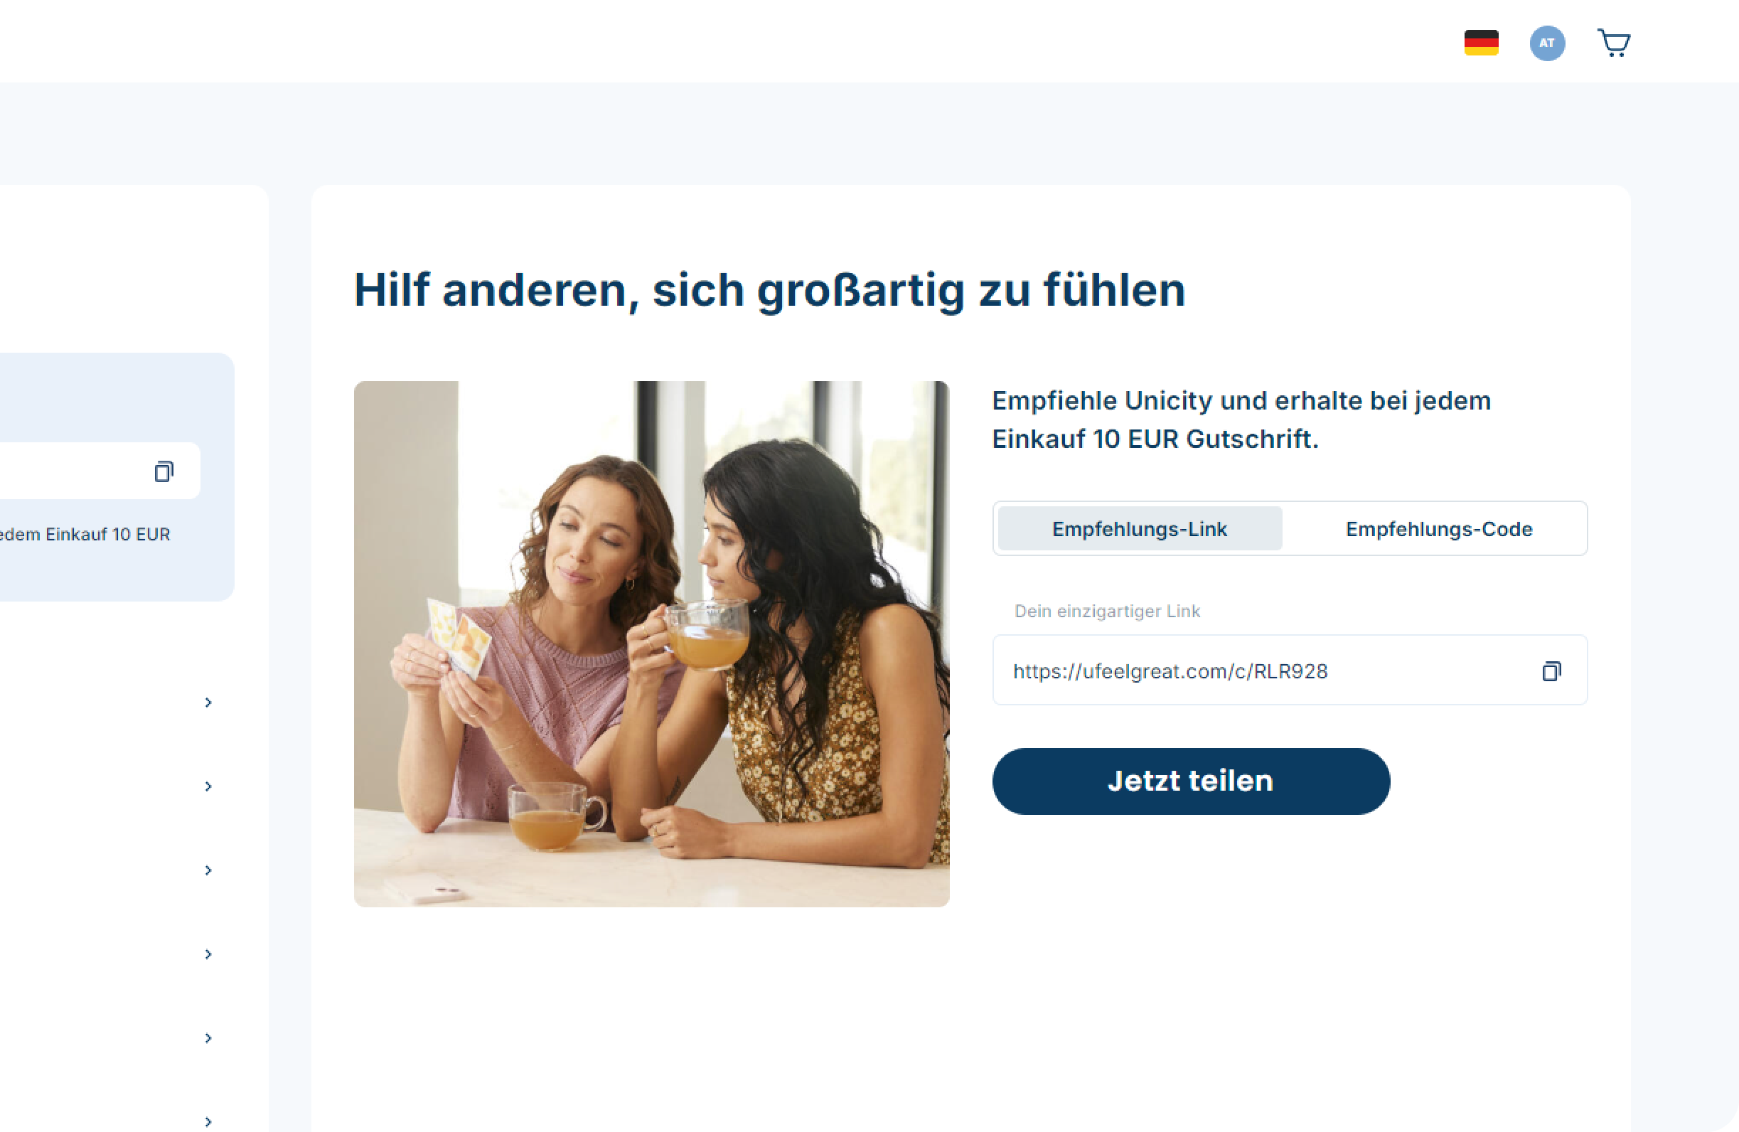The height and width of the screenshot is (1132, 1739).
Task: Switch to the Empfehlungs-Code tab
Action: coord(1438,528)
